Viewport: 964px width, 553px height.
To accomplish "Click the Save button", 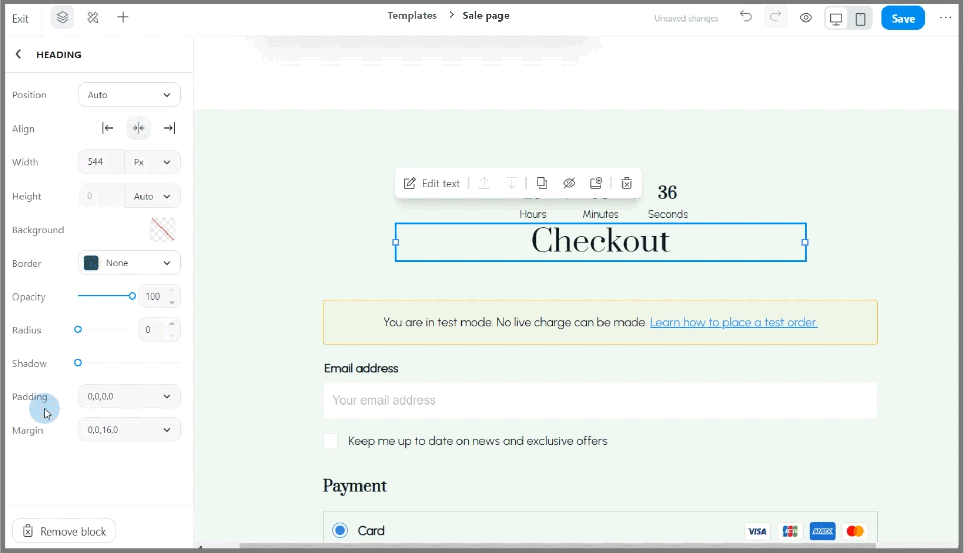I will [902, 18].
